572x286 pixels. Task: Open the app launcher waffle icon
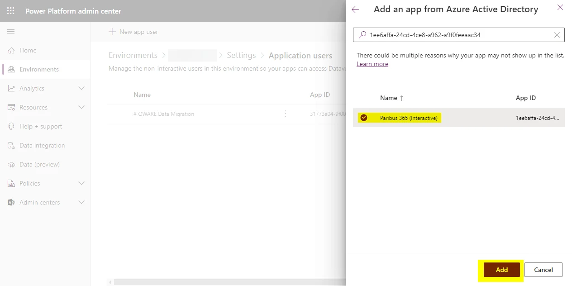[11, 11]
